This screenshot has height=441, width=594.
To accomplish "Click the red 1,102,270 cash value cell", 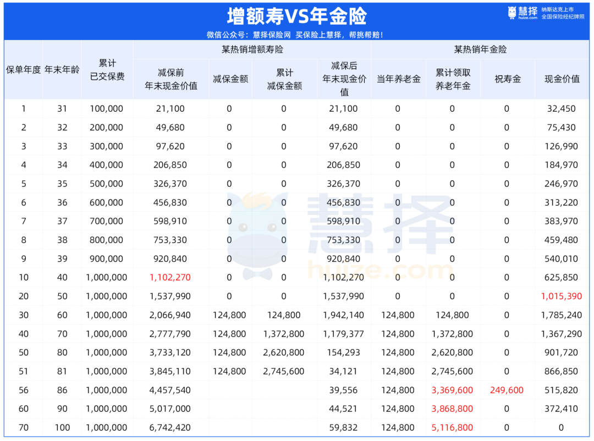I will click(x=170, y=278).
